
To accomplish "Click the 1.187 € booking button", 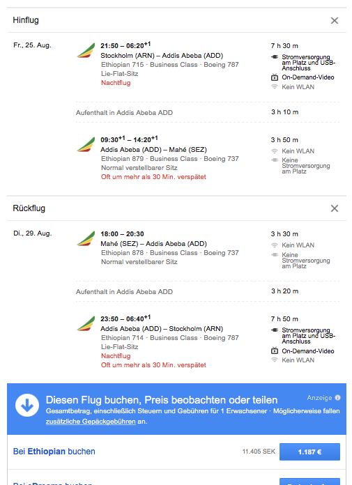I will coord(309,452).
